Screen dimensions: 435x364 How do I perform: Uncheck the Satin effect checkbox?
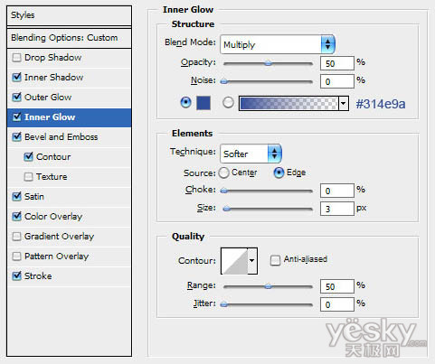pos(16,196)
